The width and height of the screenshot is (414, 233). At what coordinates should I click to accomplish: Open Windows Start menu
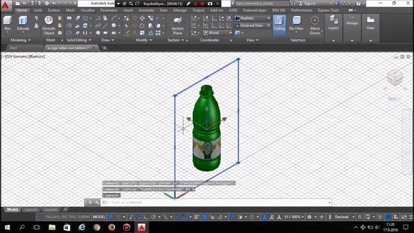[7, 227]
